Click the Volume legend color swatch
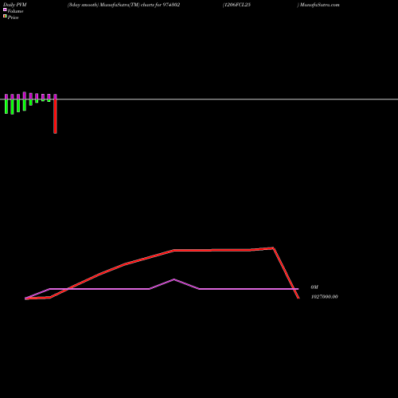Image resolution: width=398 pixels, height=398 pixels. tap(5, 10)
